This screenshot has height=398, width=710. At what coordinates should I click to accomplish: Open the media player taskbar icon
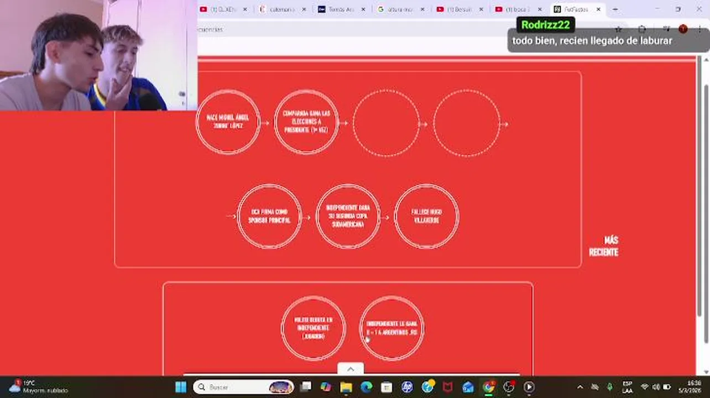click(529, 387)
